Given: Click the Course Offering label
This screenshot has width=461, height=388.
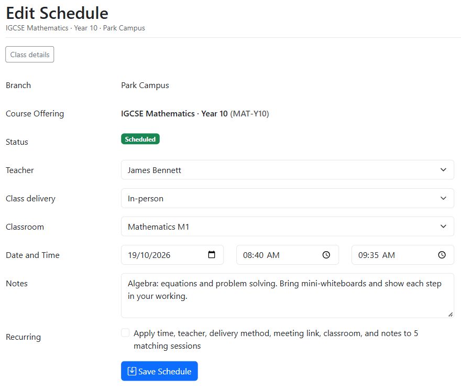Looking at the screenshot, I should click(35, 114).
